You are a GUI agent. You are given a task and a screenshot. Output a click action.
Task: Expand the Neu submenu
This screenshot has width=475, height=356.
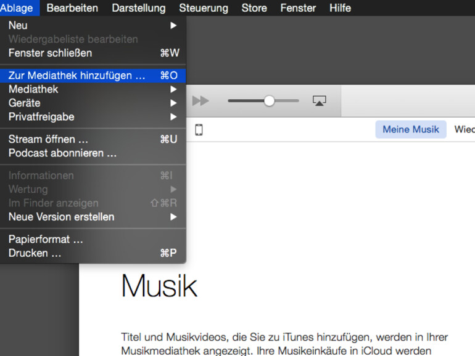pyautogui.click(x=93, y=25)
